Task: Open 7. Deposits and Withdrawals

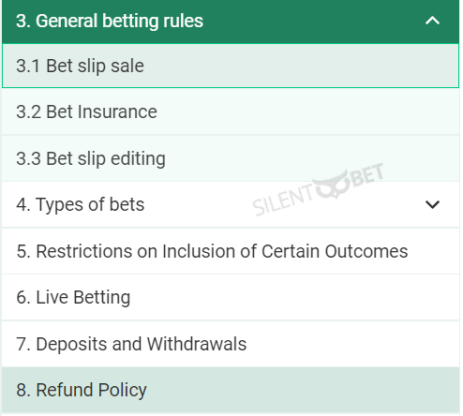Action: pyautogui.click(x=231, y=344)
